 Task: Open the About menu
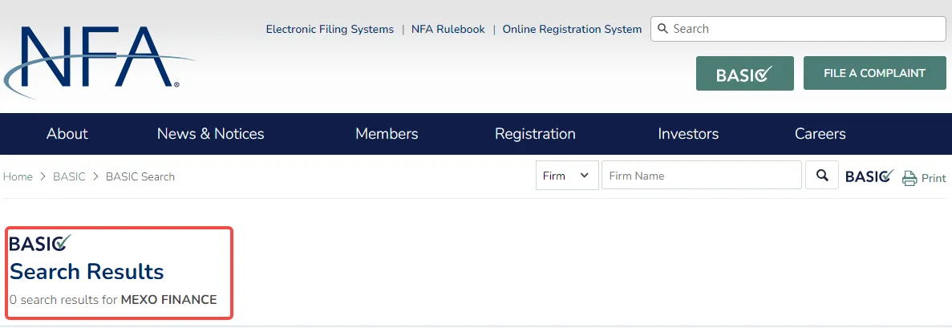coord(67,134)
